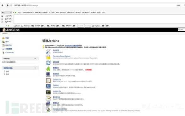Open the ENCODE dropdown menu

click(x=71, y=12)
